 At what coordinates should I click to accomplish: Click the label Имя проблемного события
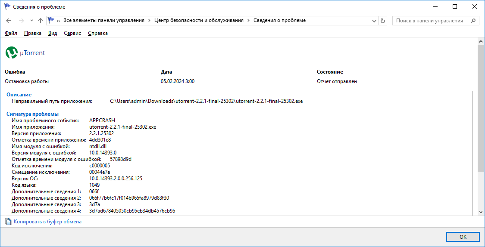click(x=45, y=120)
